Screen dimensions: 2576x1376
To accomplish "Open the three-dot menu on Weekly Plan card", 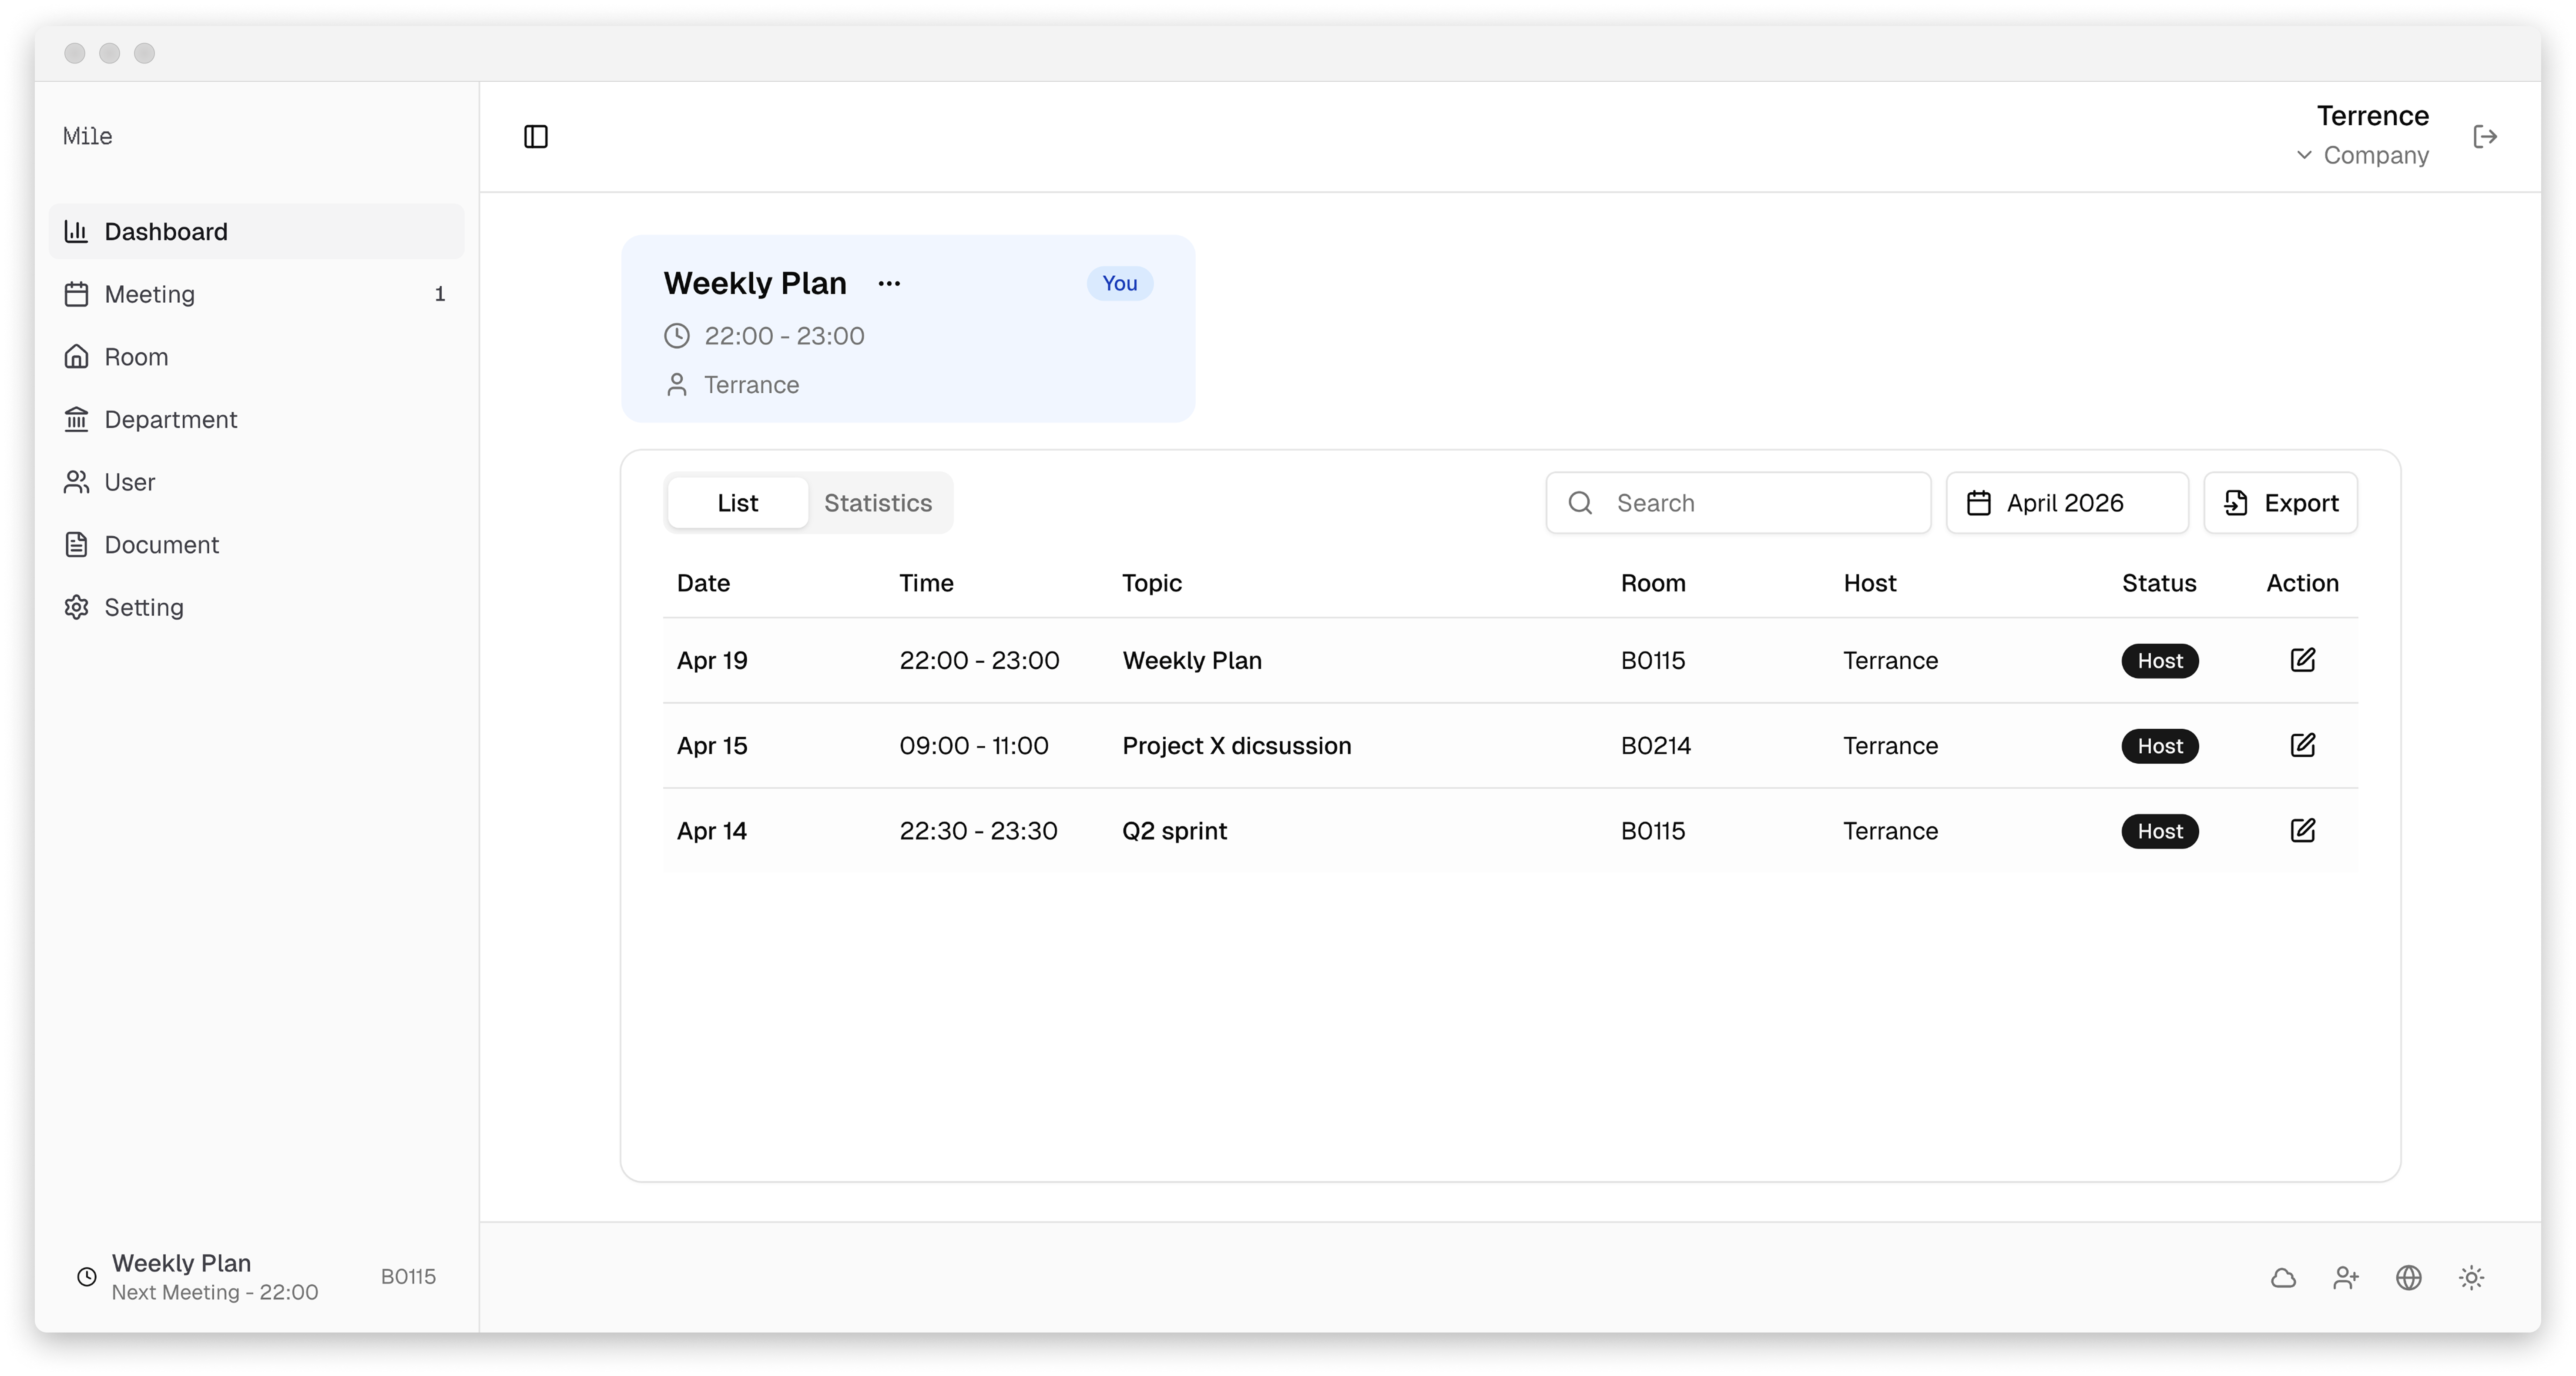I will click(x=889, y=284).
